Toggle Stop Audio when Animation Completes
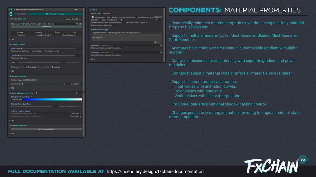 coord(122,48)
